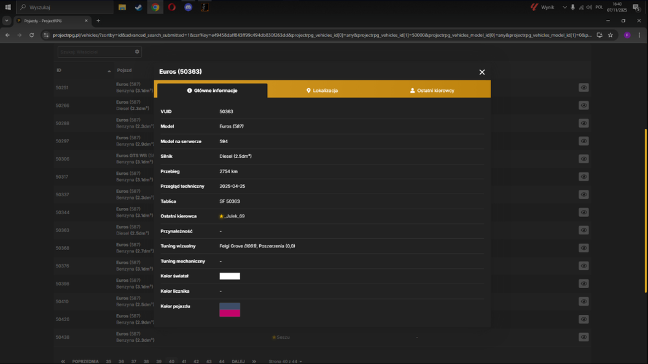This screenshot has width=648, height=364.
Task: Toggle eye icon for vehicle 50297
Action: (584, 141)
